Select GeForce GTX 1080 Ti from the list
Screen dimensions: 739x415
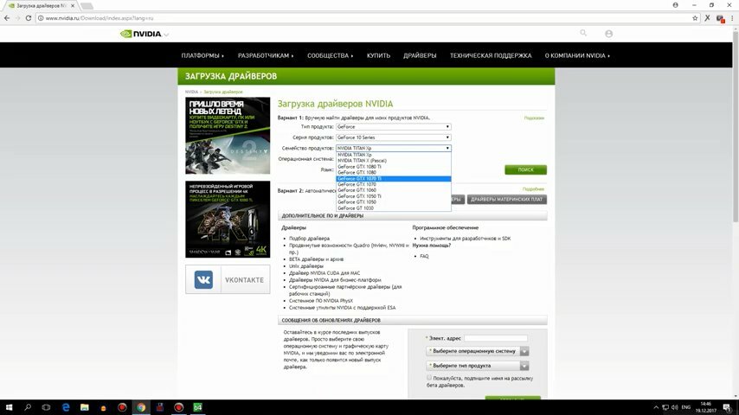click(x=394, y=167)
